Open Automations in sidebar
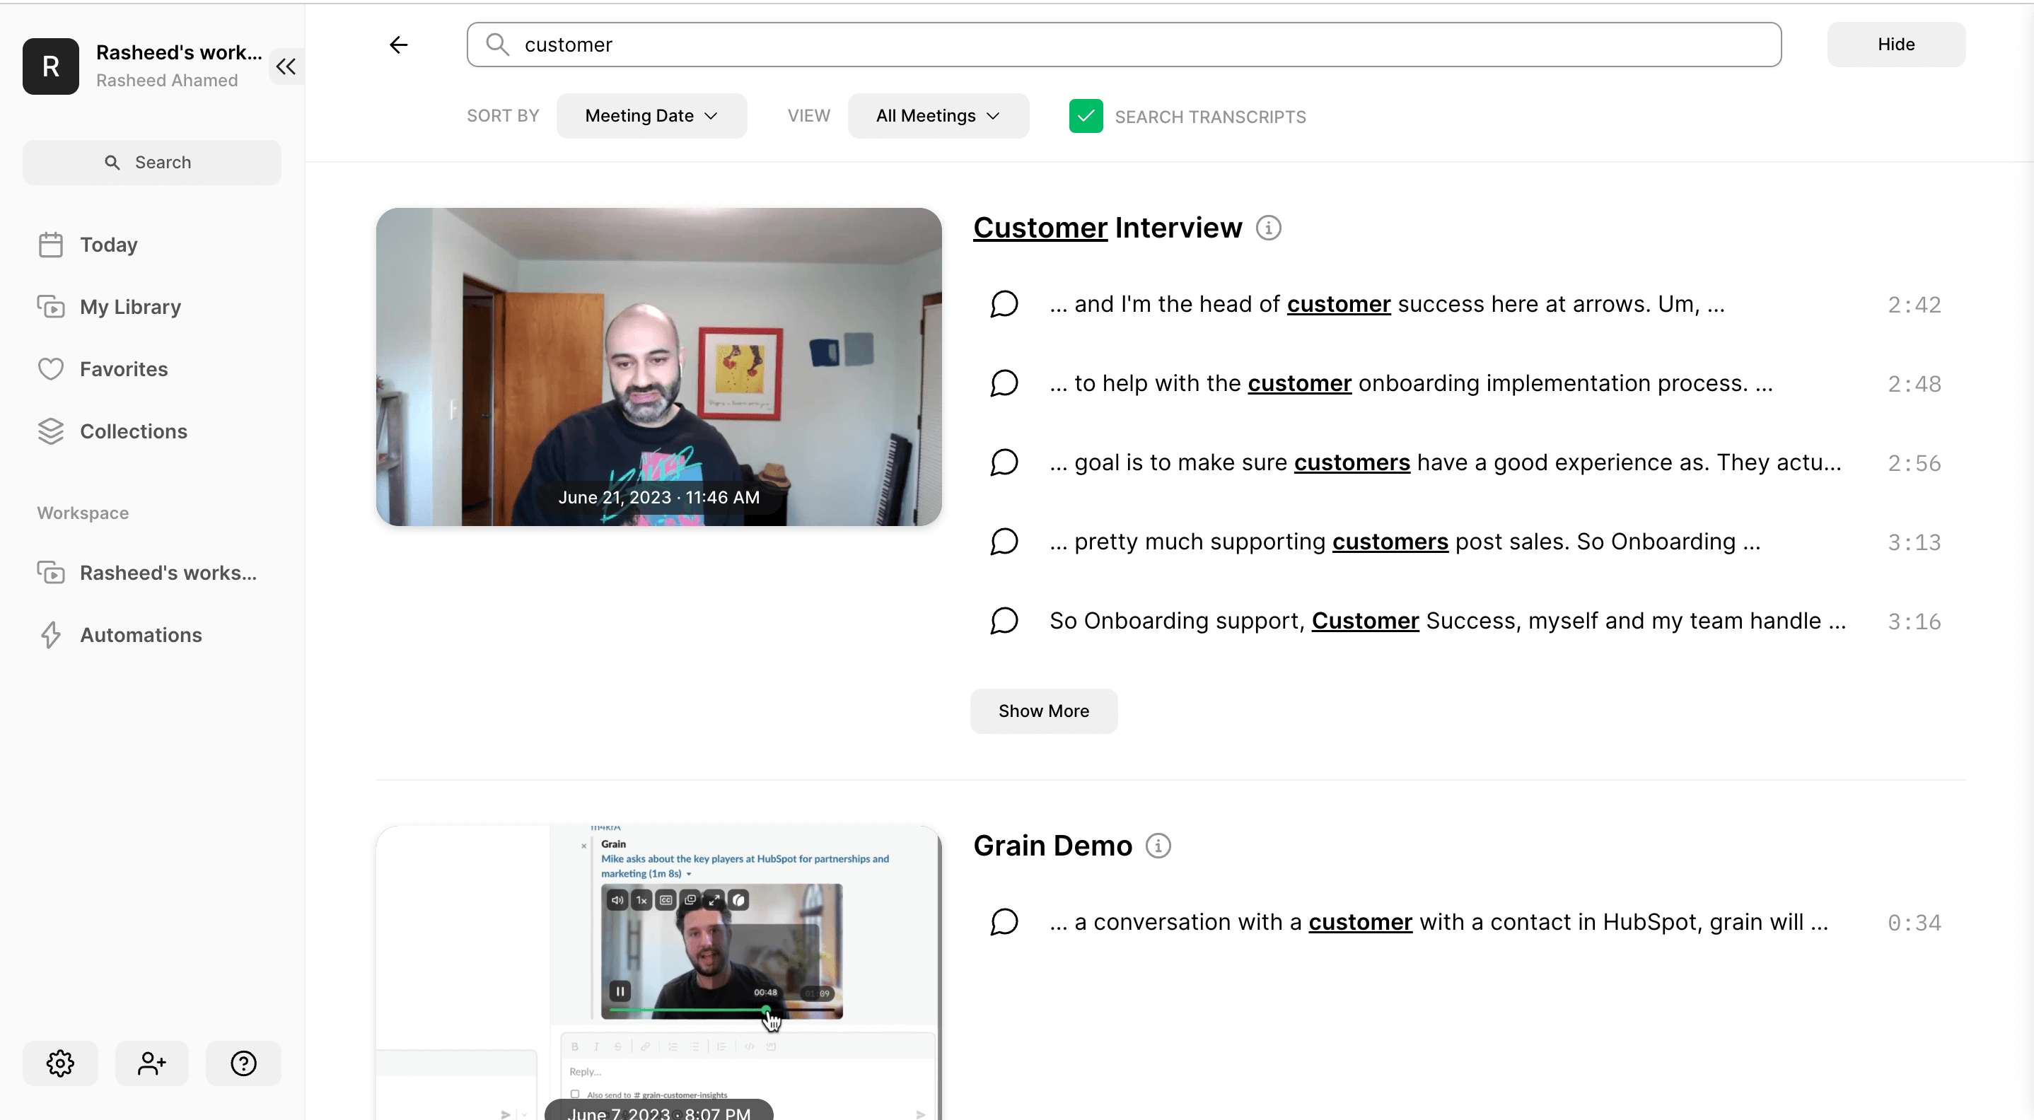This screenshot has height=1120, width=2034. [141, 636]
